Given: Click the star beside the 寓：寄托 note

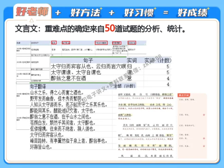Looking at the screenshot, I should (x=204, y=115).
